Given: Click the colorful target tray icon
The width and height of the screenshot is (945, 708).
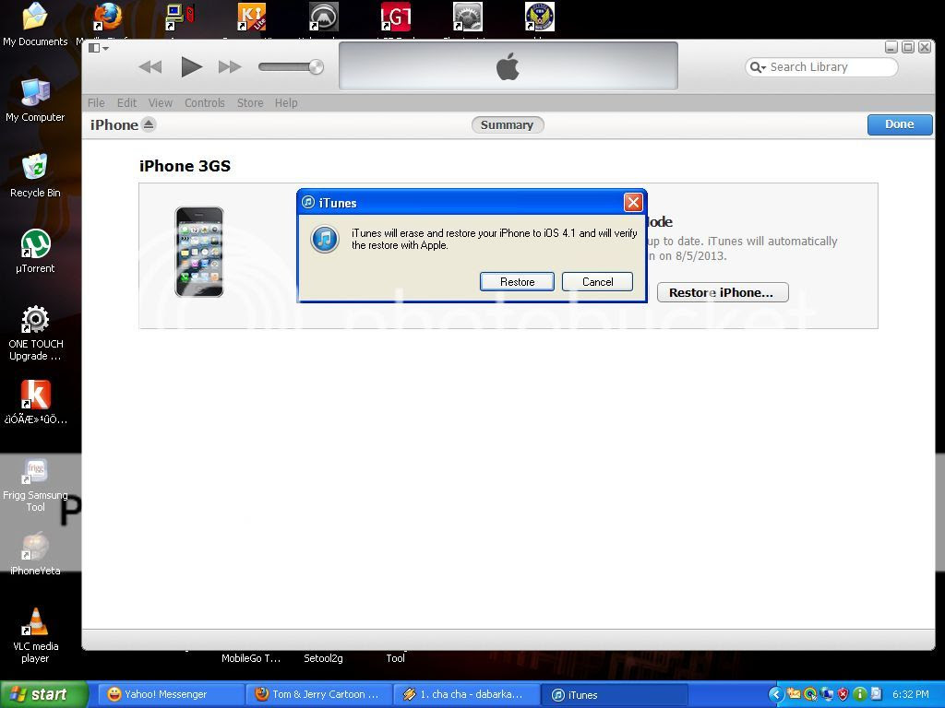Looking at the screenshot, I should point(810,695).
